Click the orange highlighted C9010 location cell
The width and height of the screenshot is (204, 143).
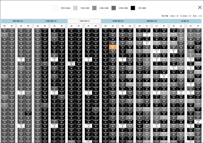(x=113, y=46)
